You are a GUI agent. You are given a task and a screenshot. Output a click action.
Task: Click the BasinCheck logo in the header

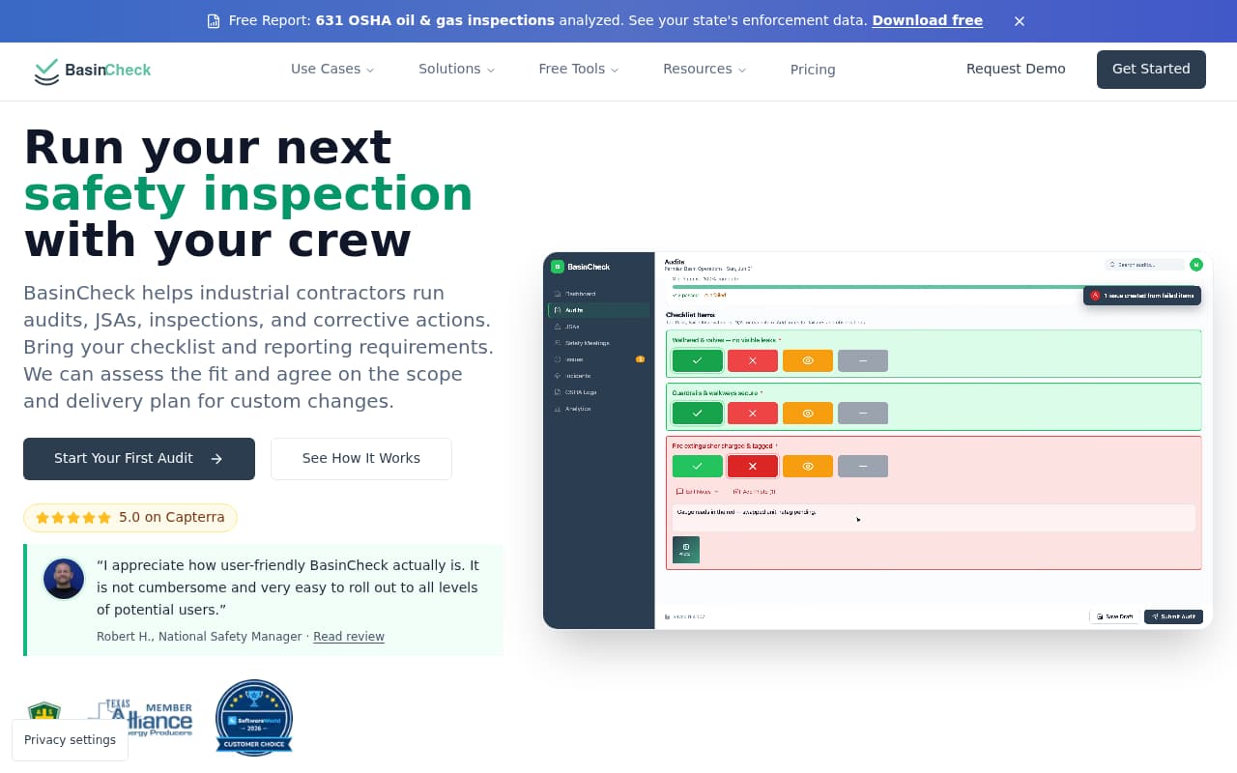tap(93, 70)
